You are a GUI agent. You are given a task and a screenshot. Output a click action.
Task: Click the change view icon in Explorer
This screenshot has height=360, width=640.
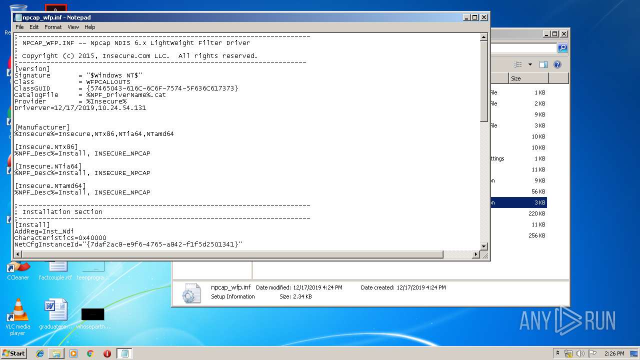(x=518, y=64)
